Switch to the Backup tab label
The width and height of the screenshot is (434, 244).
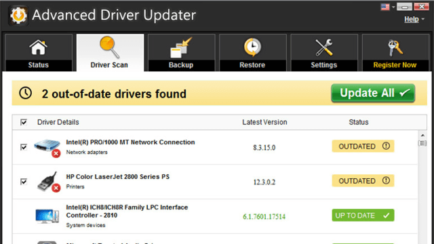point(181,65)
